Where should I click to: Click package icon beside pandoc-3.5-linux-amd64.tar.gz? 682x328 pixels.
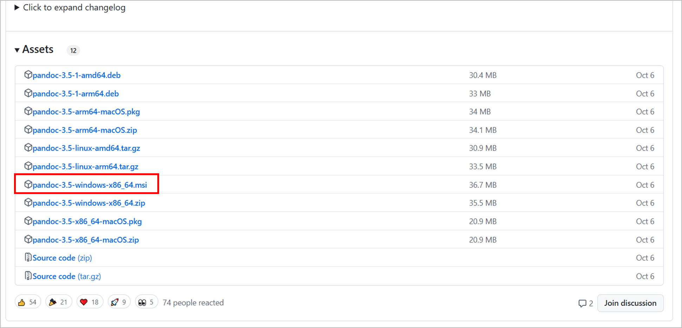pyautogui.click(x=28, y=148)
